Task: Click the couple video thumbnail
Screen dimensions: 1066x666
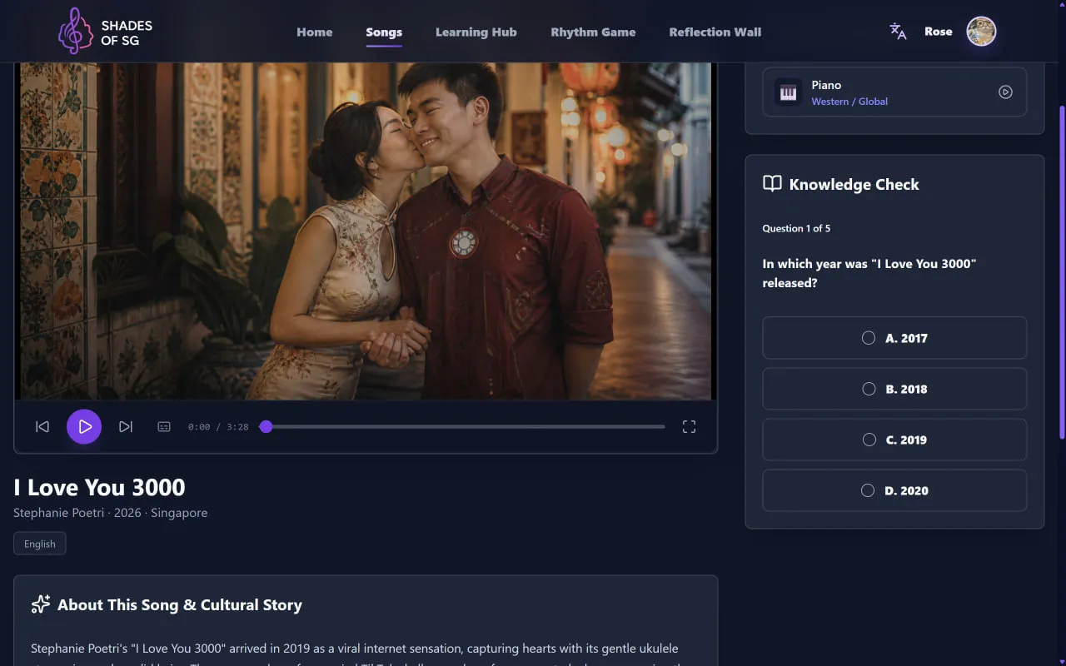Action: point(366,231)
